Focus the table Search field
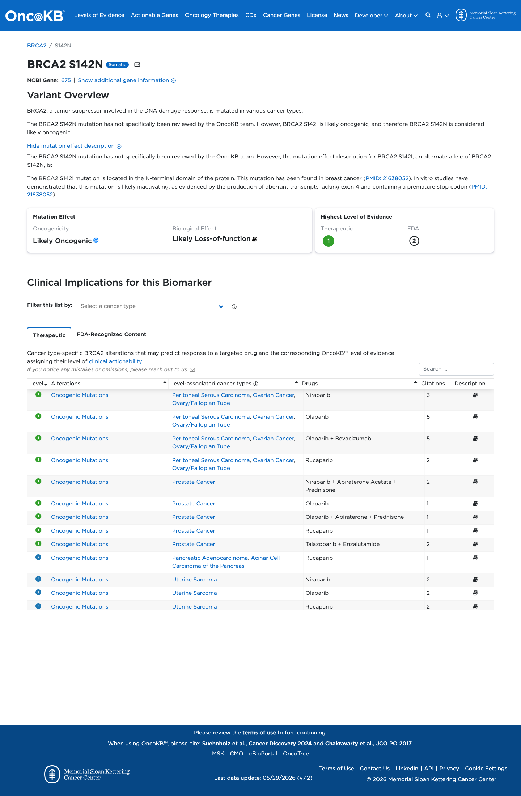 click(456, 369)
